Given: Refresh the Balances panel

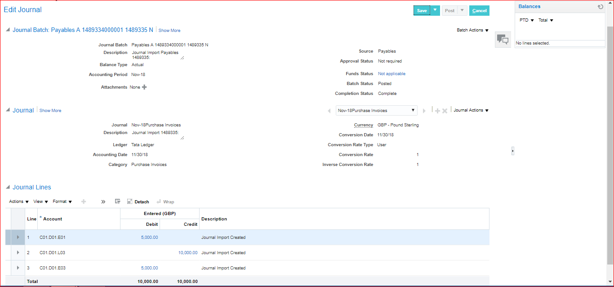Looking at the screenshot, I should pos(601,7).
